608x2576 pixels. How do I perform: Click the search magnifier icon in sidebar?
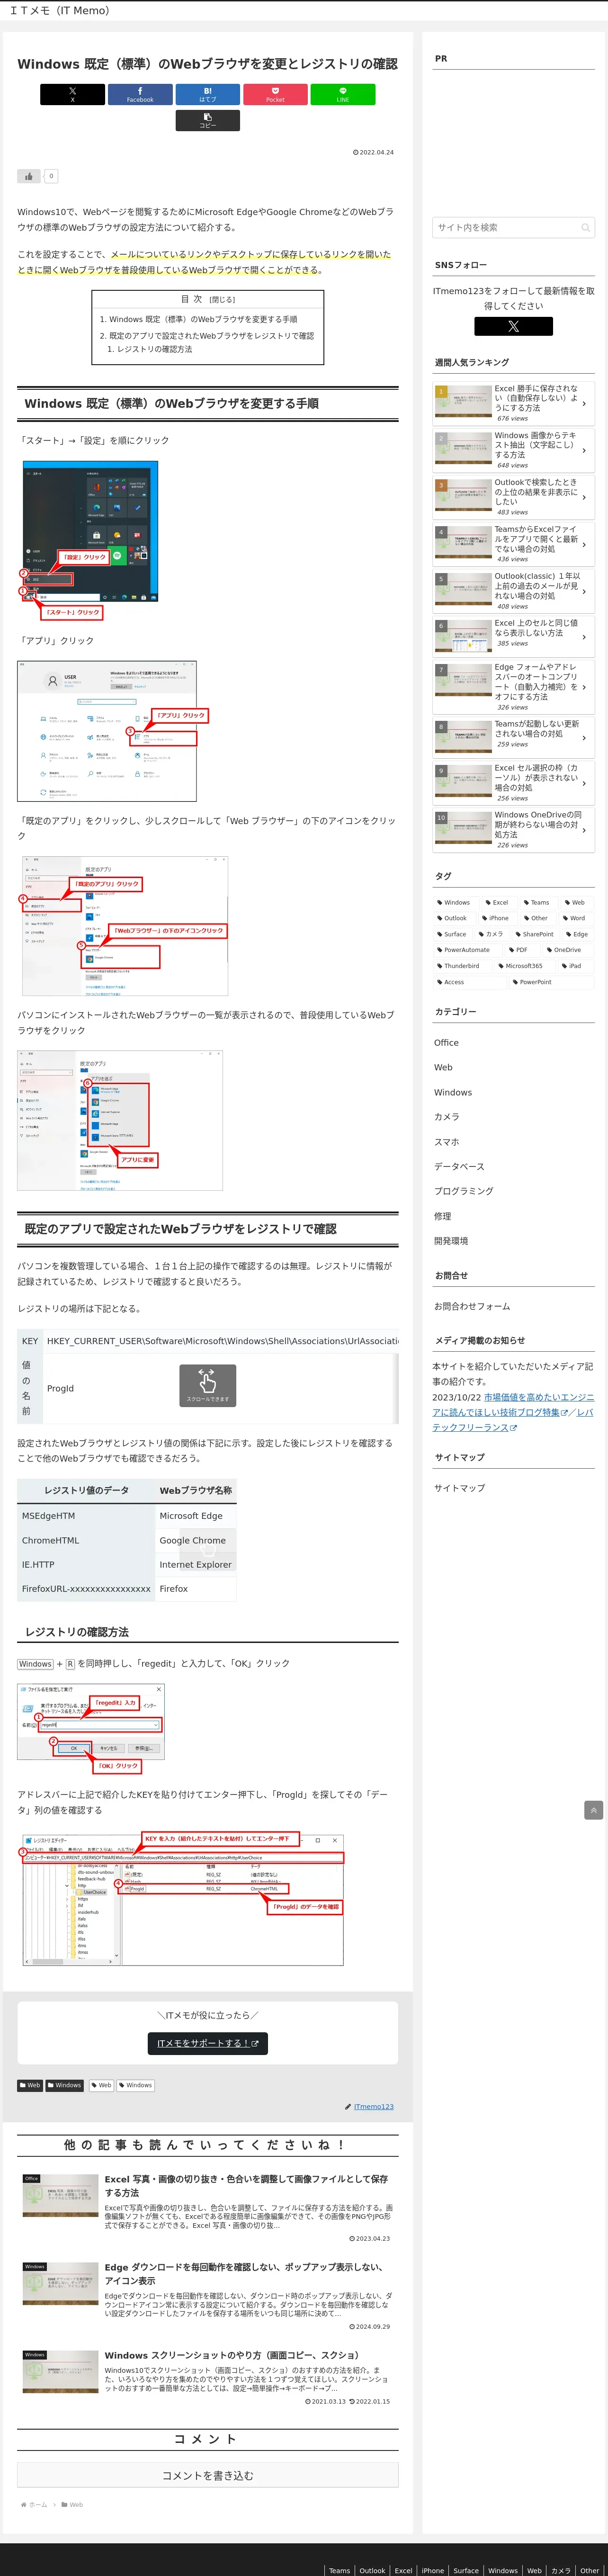click(586, 228)
